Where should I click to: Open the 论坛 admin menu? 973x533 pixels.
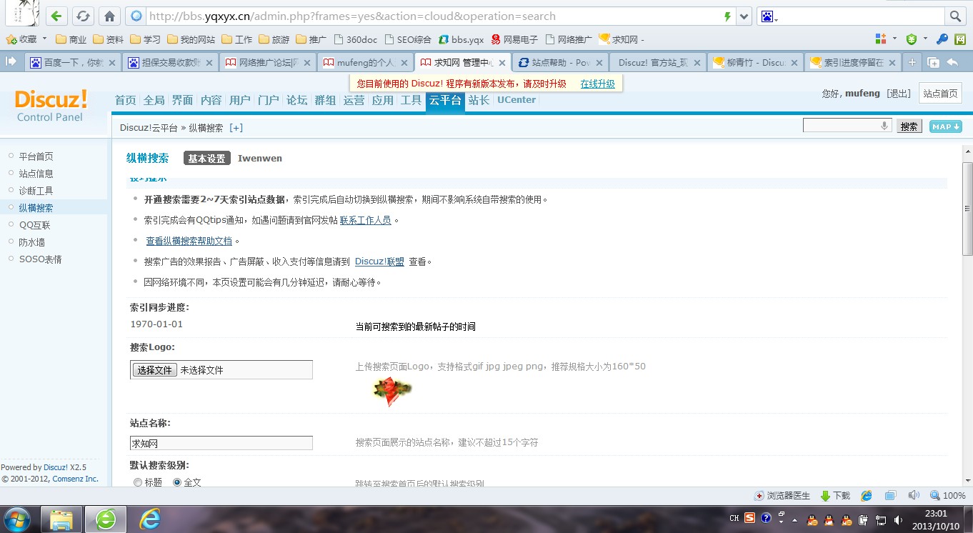click(296, 100)
